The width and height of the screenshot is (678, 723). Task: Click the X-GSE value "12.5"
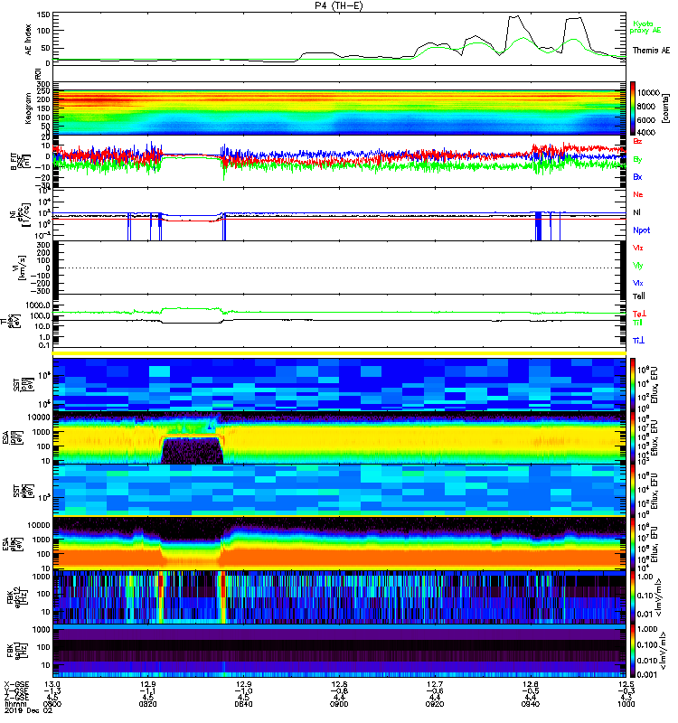626,684
